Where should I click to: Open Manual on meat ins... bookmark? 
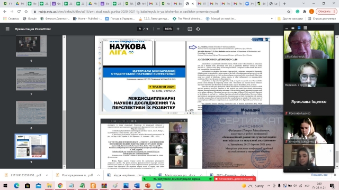pos(221,18)
